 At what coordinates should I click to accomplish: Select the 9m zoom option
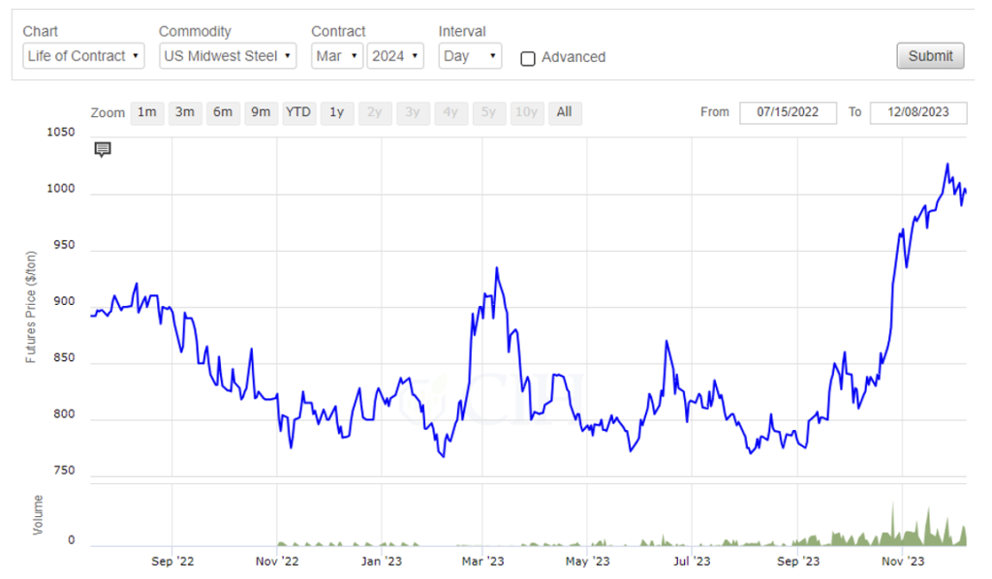click(261, 112)
